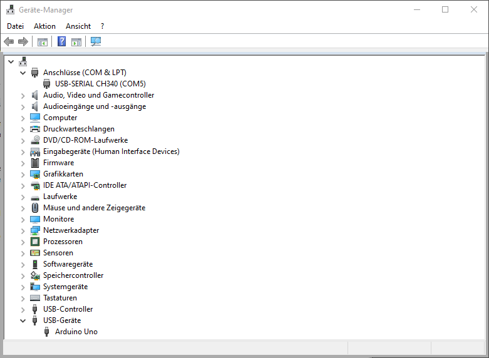Expand the Firmware category
Viewport: 489px width, 358px height.
(x=23, y=163)
